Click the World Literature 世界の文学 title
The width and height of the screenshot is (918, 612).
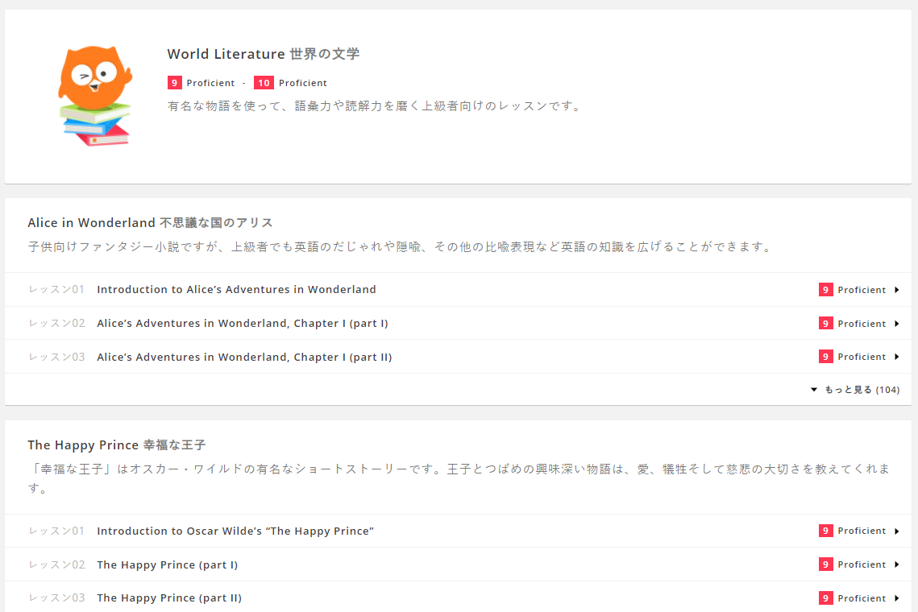264,54
